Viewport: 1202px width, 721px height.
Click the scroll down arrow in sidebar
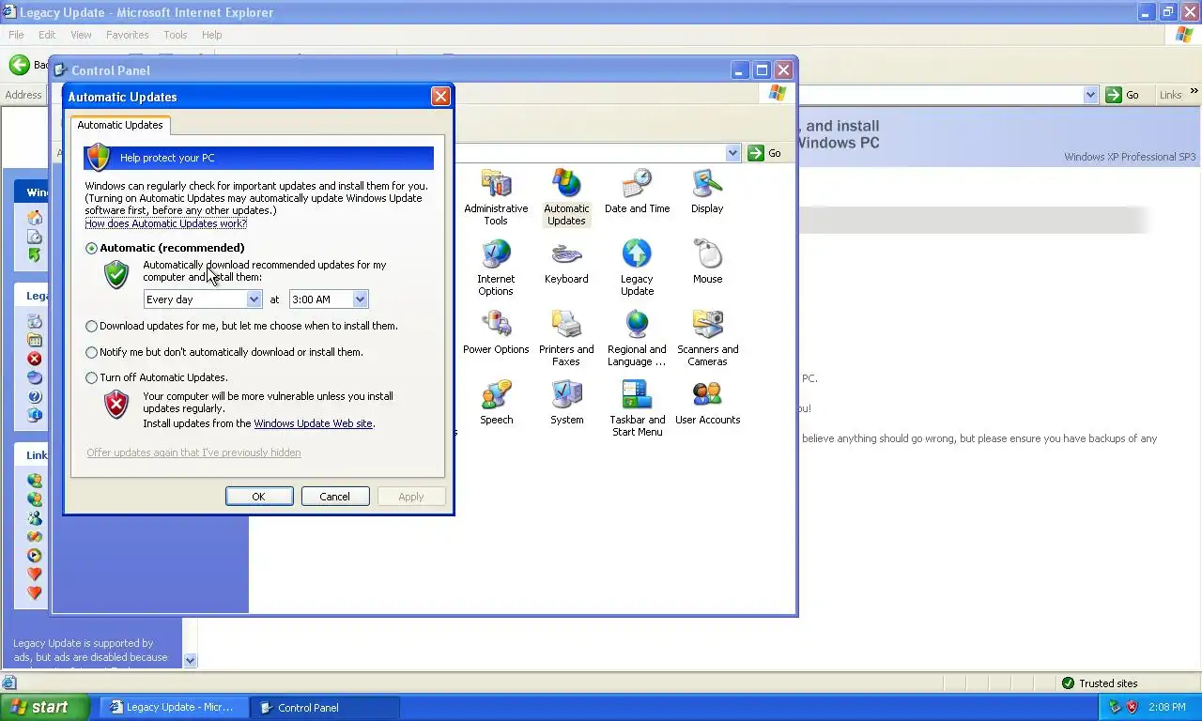tap(190, 660)
